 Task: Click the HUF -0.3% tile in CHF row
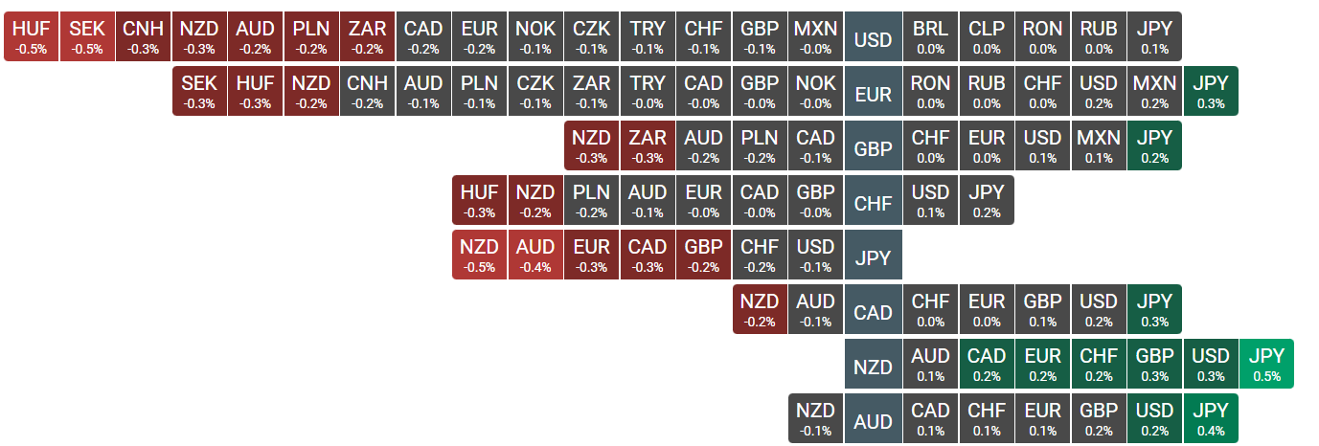pyautogui.click(x=479, y=200)
